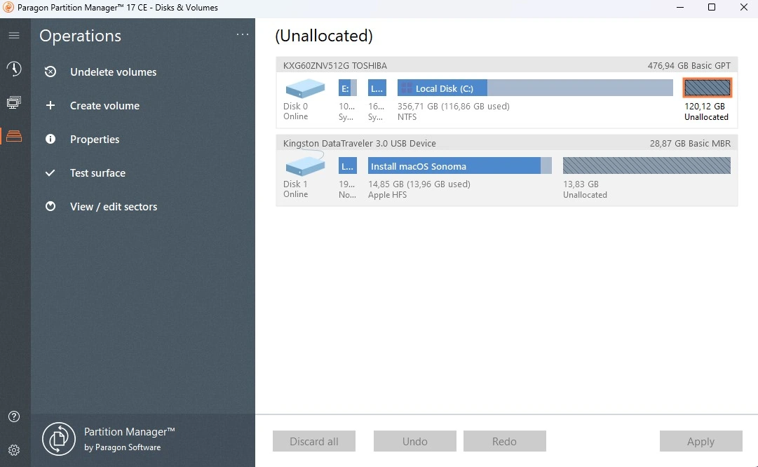
Task: Select the Disks & Volumes sidebar icon
Action: pos(14,136)
